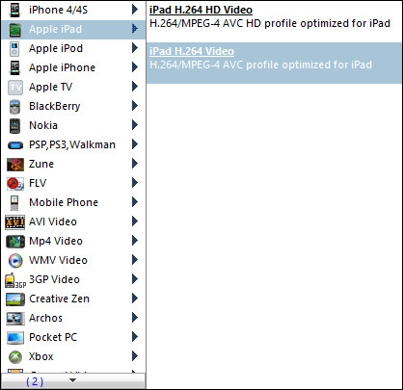Expand the Xbox submenu arrow

[135, 356]
